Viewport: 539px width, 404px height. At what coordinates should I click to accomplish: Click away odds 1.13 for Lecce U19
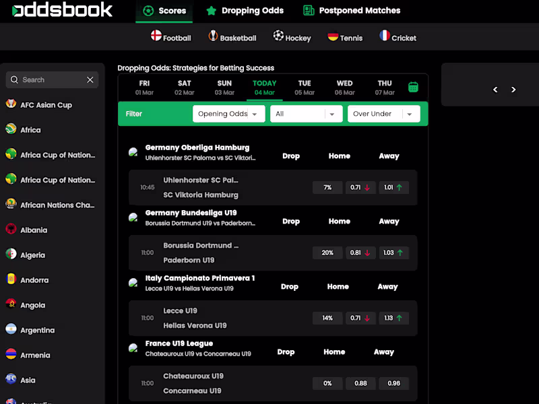pyautogui.click(x=394, y=318)
